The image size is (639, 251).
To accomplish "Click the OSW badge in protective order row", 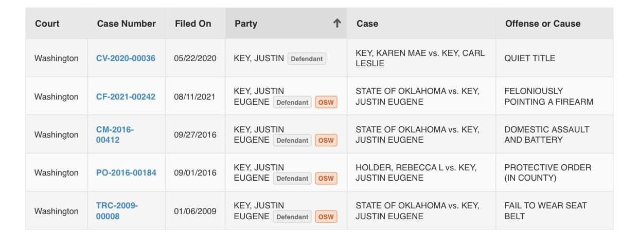I will coord(326,178).
